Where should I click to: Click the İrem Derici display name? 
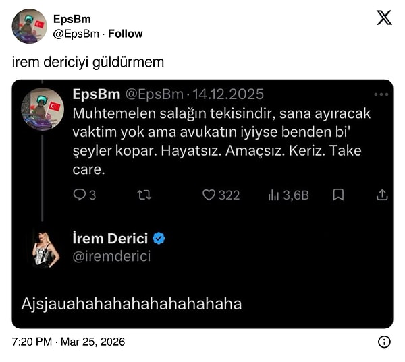pyautogui.click(x=110, y=238)
